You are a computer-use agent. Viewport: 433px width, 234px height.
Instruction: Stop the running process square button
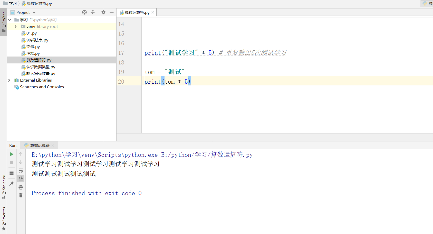[x=12, y=162]
